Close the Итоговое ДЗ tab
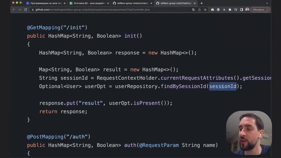The height and width of the screenshot is (158, 281). tap(108, 3)
